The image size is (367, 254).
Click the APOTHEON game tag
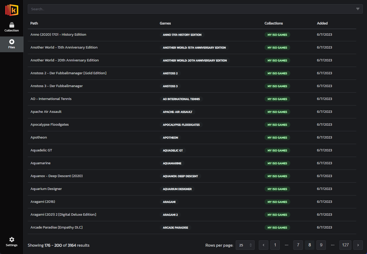point(170,138)
